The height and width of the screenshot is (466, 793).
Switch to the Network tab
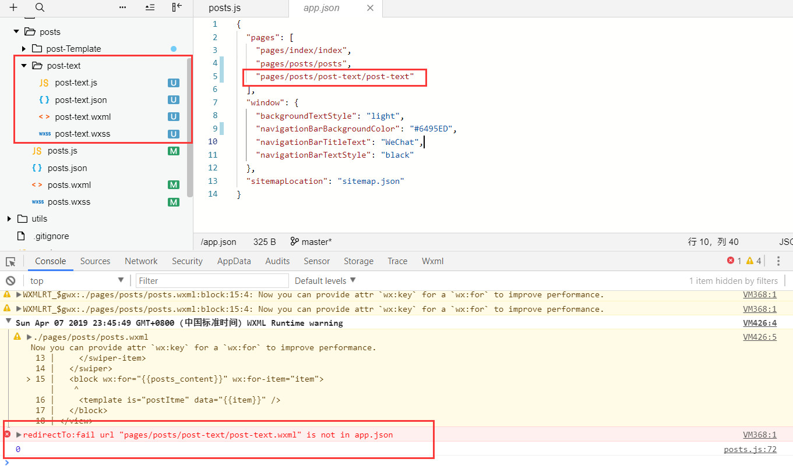(141, 261)
